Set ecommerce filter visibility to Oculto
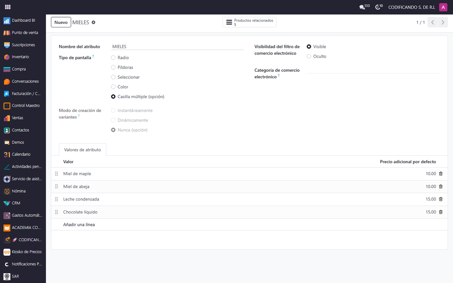This screenshot has width=453, height=283. (309, 56)
